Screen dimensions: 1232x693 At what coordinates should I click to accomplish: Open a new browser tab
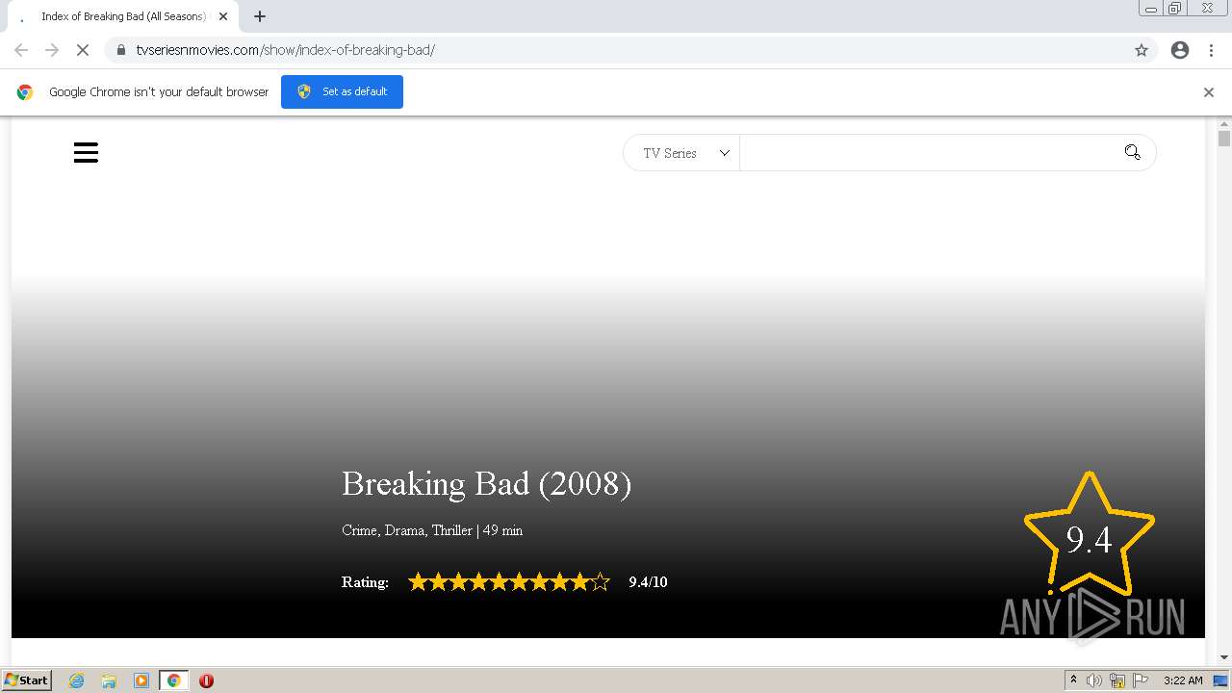[260, 16]
